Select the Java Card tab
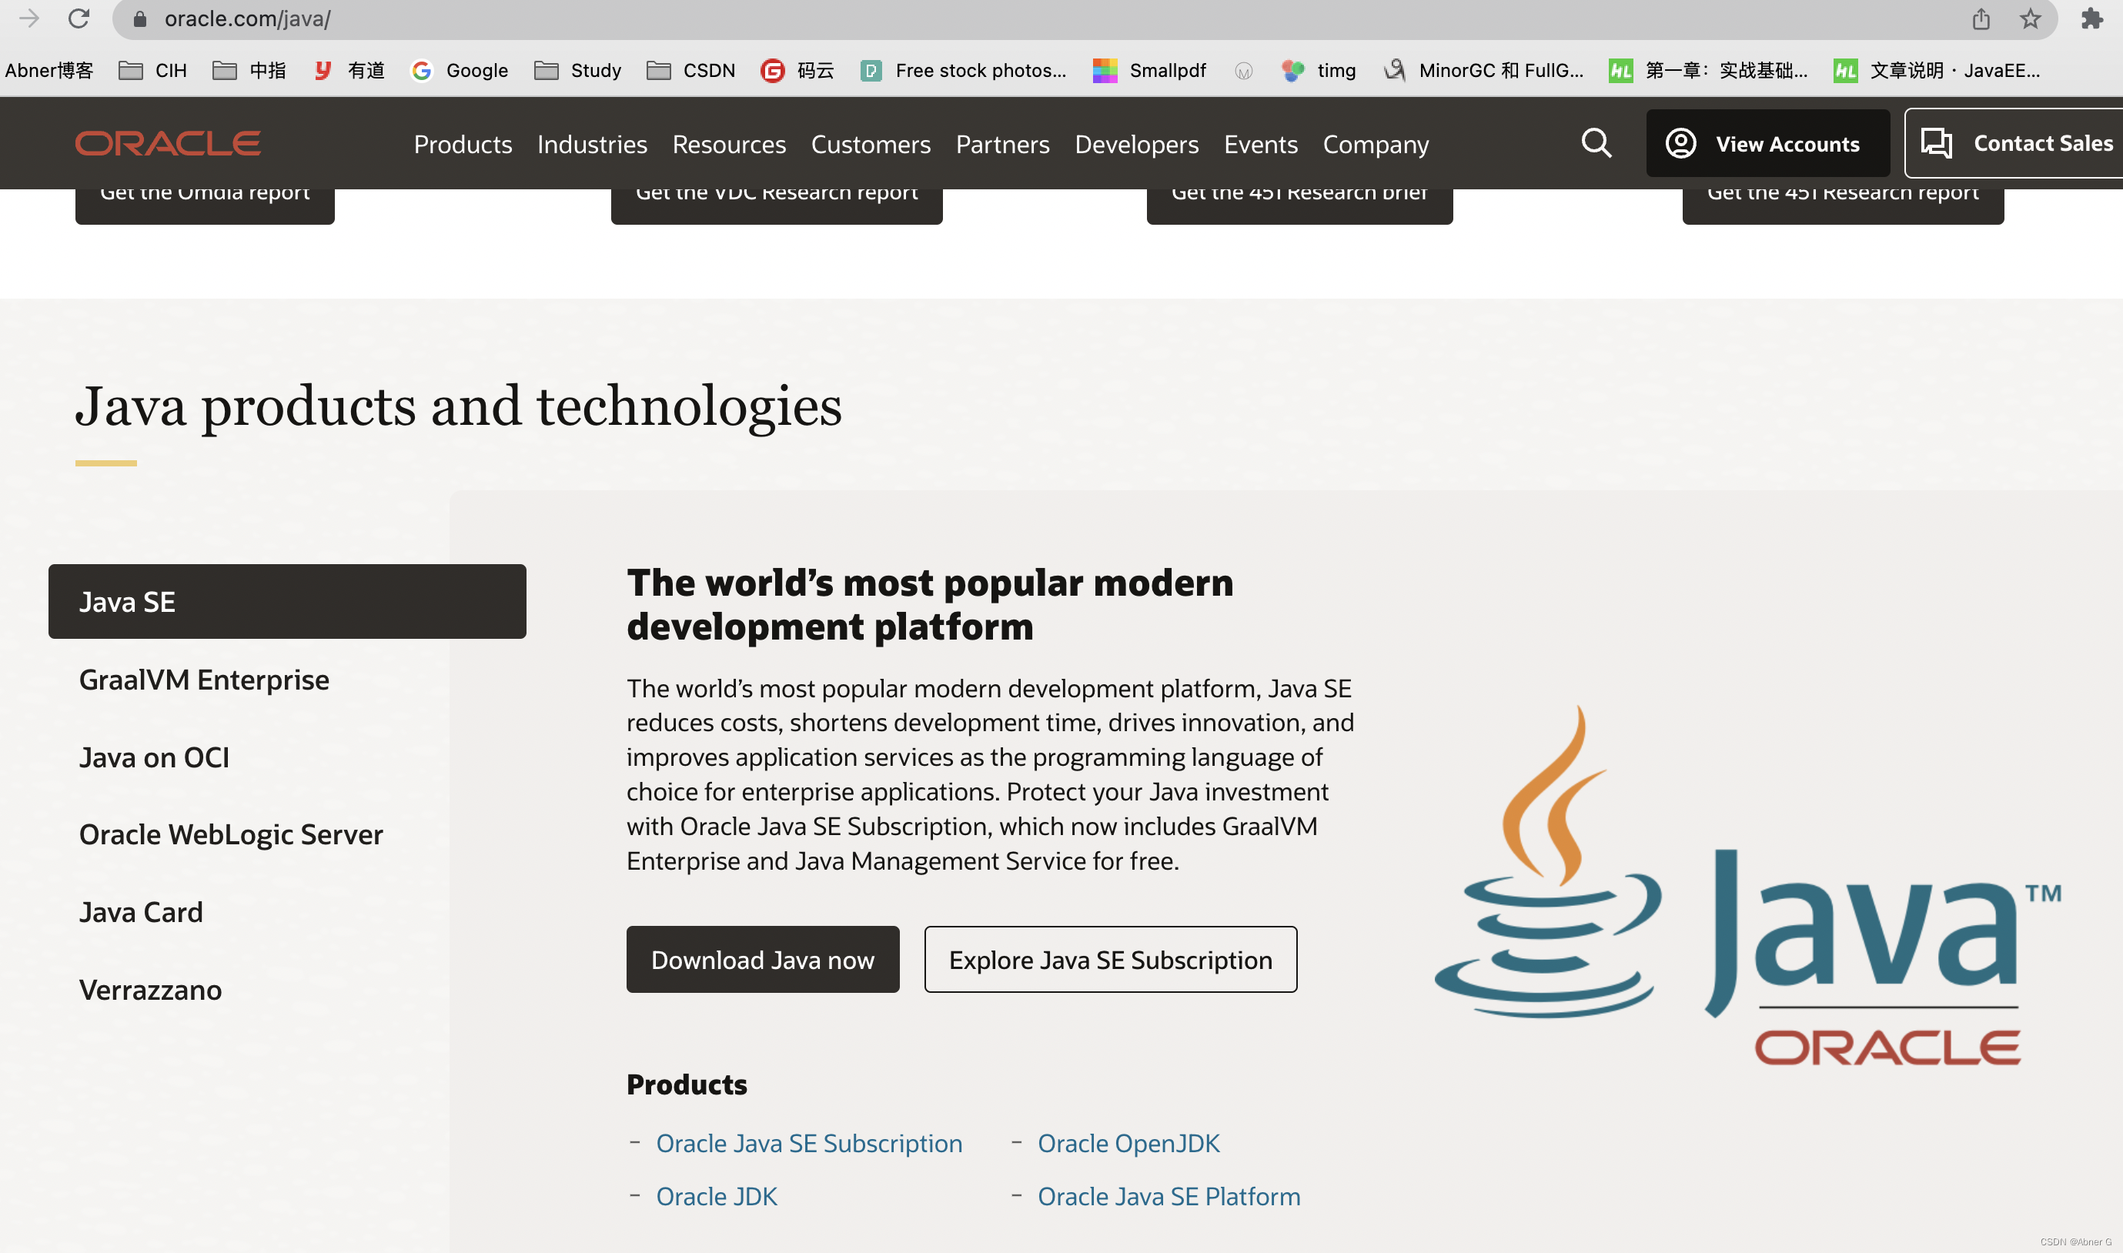2123x1253 pixels. coord(140,912)
